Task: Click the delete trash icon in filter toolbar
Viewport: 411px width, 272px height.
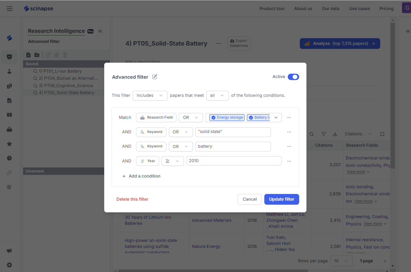Action: click(x=65, y=55)
